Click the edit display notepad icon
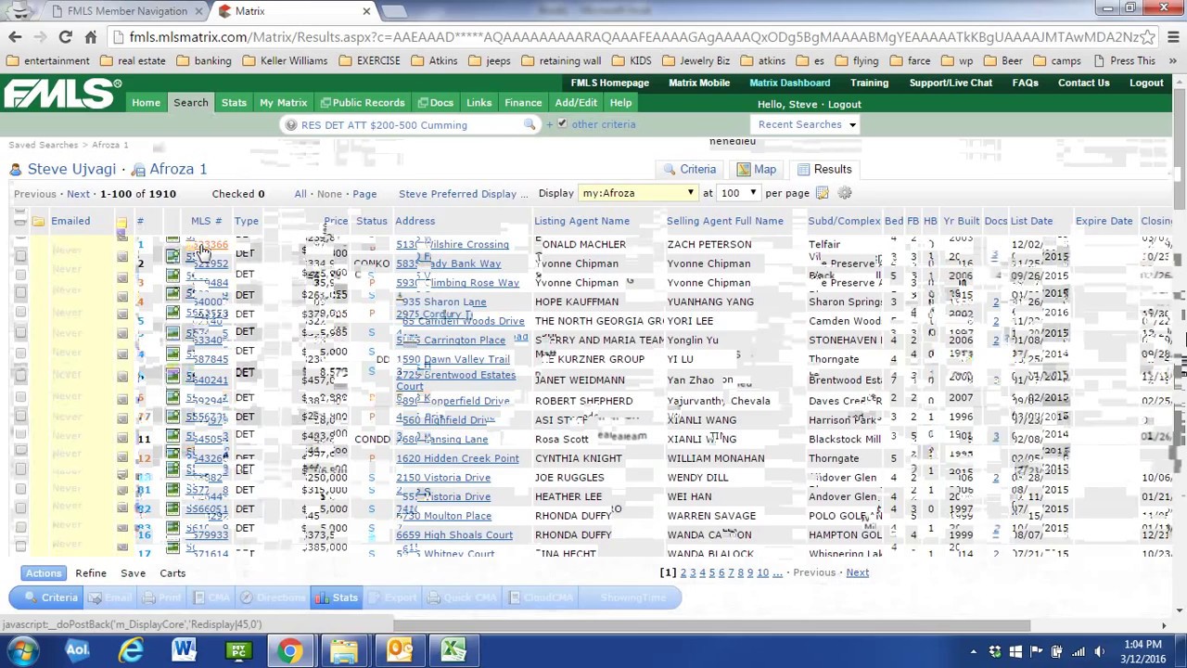 [822, 193]
